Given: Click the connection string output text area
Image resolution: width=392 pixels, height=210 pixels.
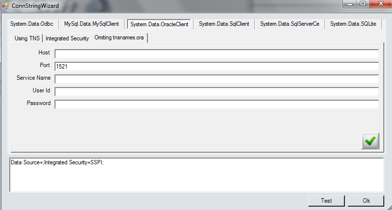Looking at the screenshot, I should tap(196, 175).
